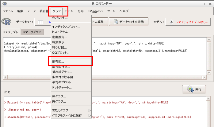214x127 pixels.
Task: Click output pane scroll up arrow
Action: click(x=208, y=99)
